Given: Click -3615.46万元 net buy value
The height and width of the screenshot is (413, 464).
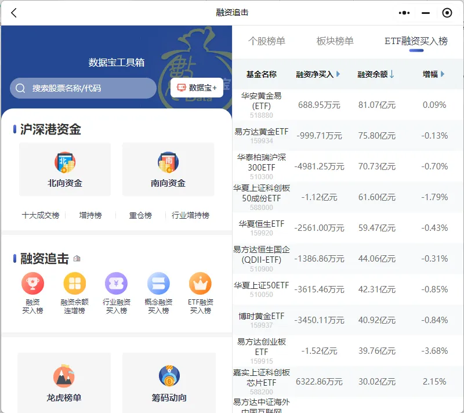Looking at the screenshot, I should coord(319,289).
